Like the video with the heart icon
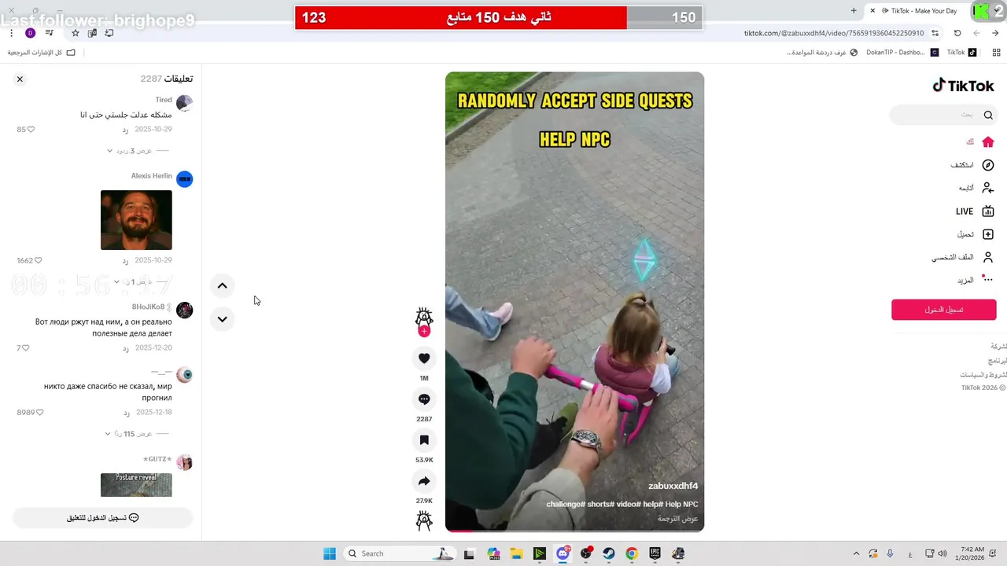The height and width of the screenshot is (566, 1007). [424, 358]
